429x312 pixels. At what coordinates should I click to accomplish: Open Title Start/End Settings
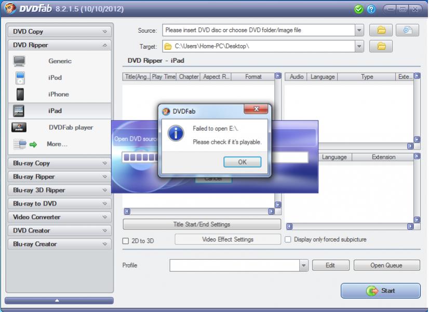click(202, 224)
